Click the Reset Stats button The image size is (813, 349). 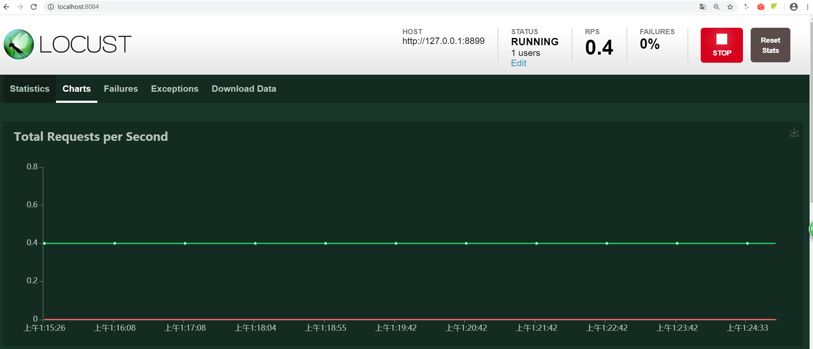coord(770,45)
